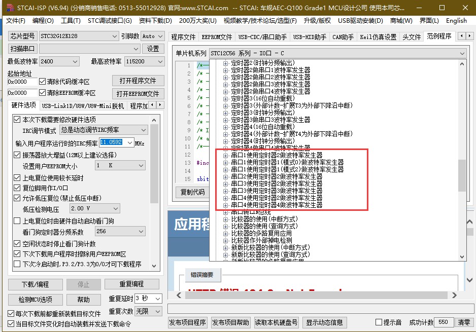Image resolution: width=476 pixels, height=332 pixels.
Task: Open the 文件(F) menu
Action: click(x=16, y=21)
